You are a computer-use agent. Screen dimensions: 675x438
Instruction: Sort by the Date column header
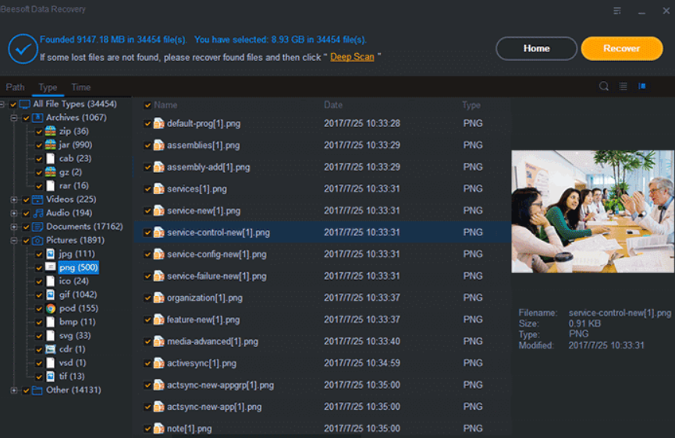333,105
